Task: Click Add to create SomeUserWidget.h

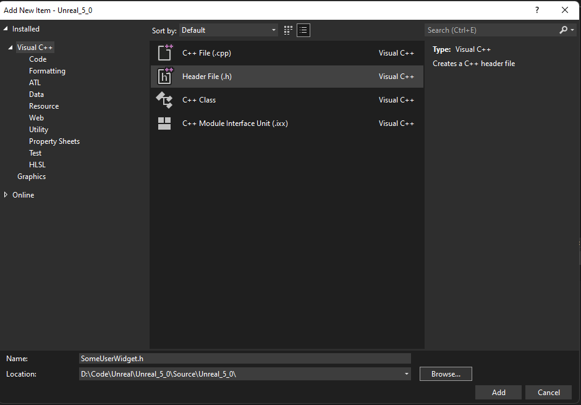Action: click(498, 392)
